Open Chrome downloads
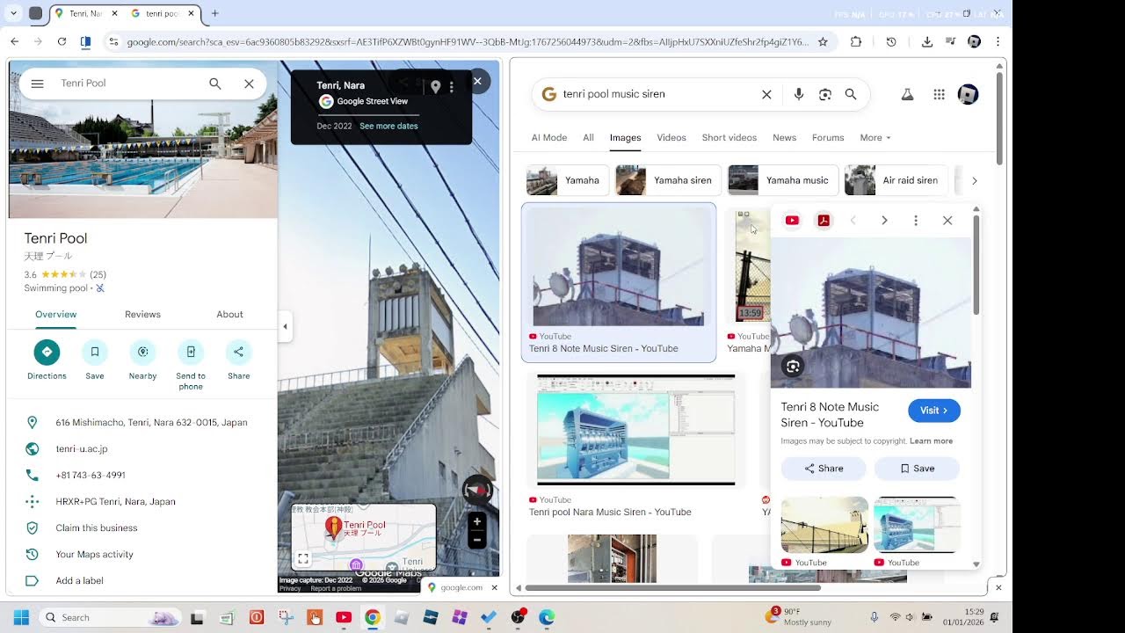This screenshot has width=1125, height=633. coord(926,41)
